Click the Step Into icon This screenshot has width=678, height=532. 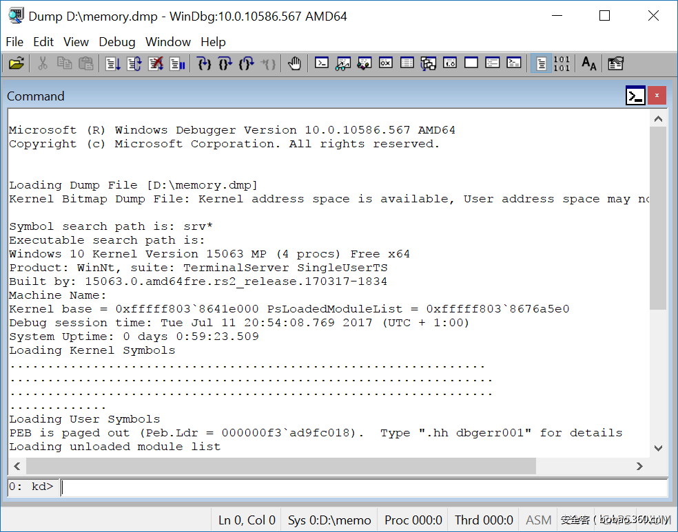click(204, 63)
